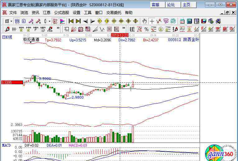
Task: Restore the inner chart window
Action: coord(227,13)
